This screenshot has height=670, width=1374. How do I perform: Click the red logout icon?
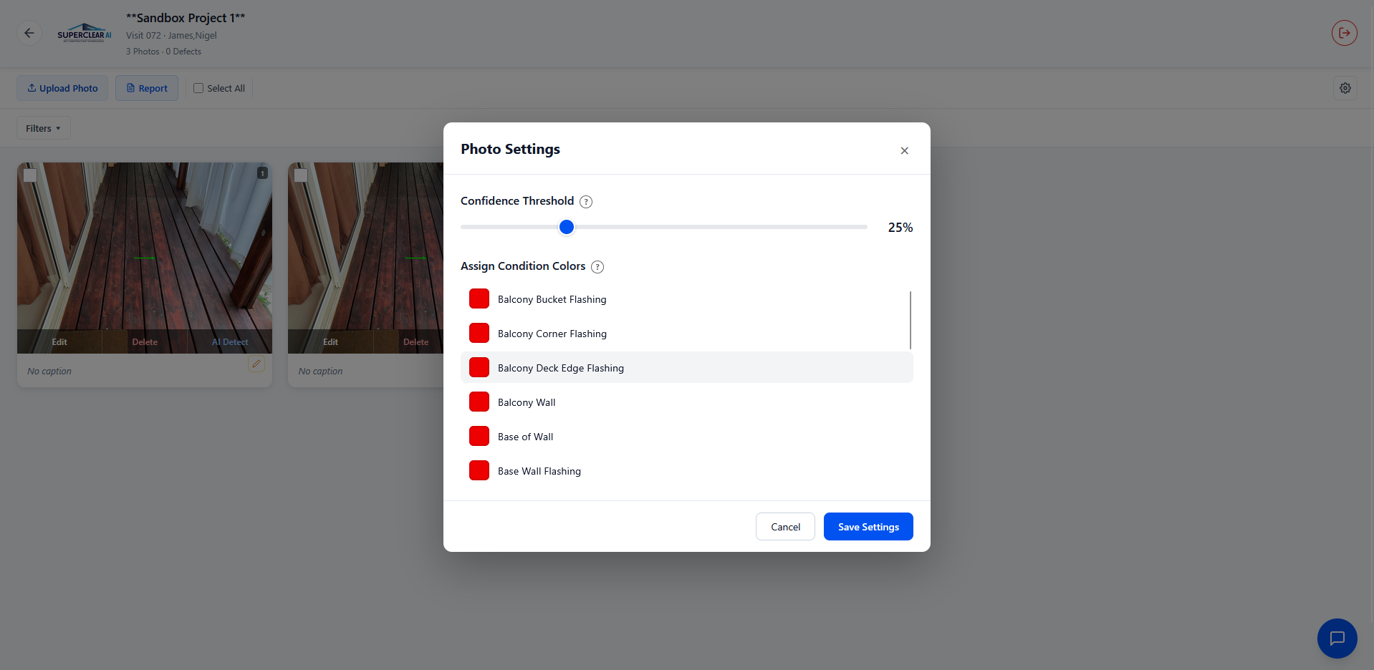coord(1344,33)
